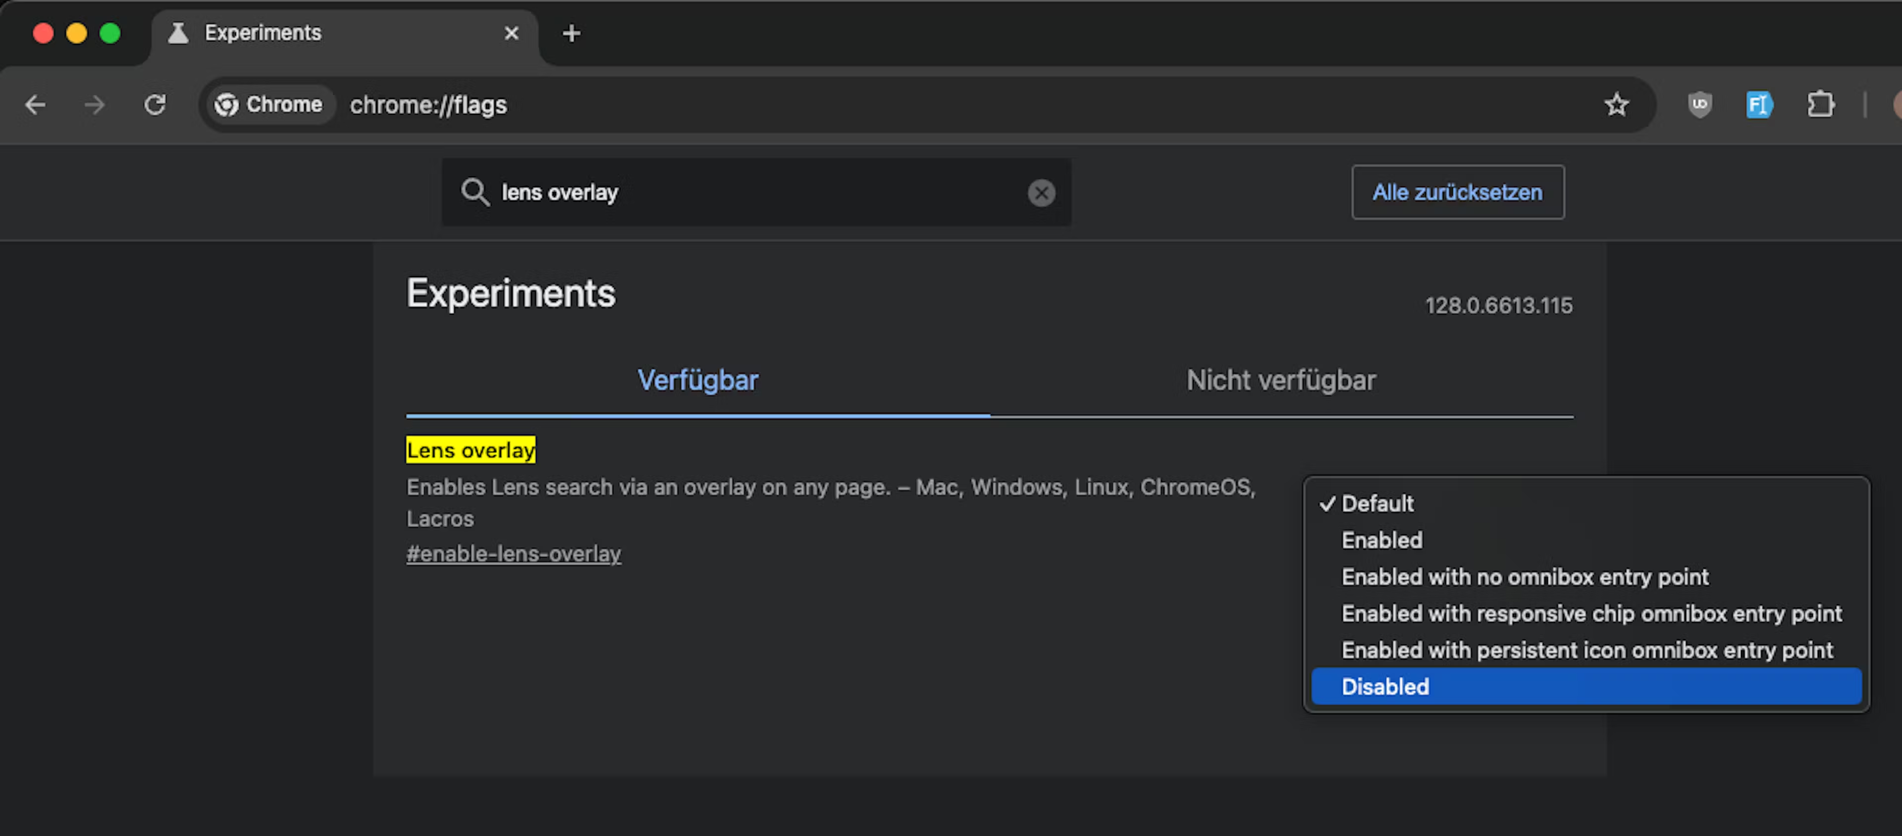Reload the flags page
Image resolution: width=1902 pixels, height=836 pixels.
[155, 105]
